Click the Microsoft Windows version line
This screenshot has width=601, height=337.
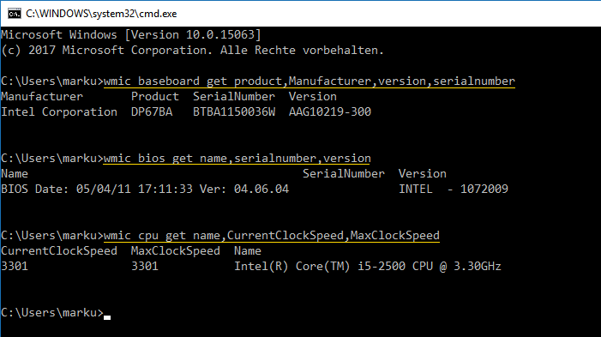click(x=131, y=35)
